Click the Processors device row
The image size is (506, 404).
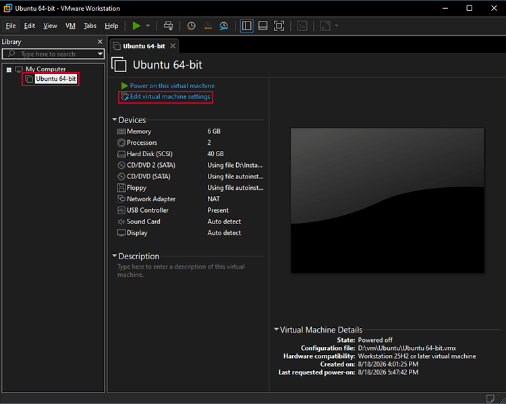190,142
